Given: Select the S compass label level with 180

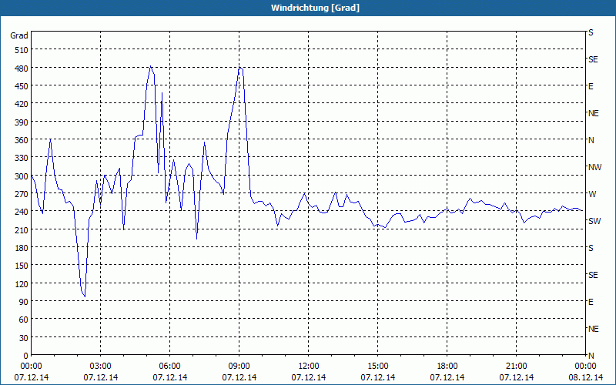Looking at the screenshot, I should coord(591,248).
